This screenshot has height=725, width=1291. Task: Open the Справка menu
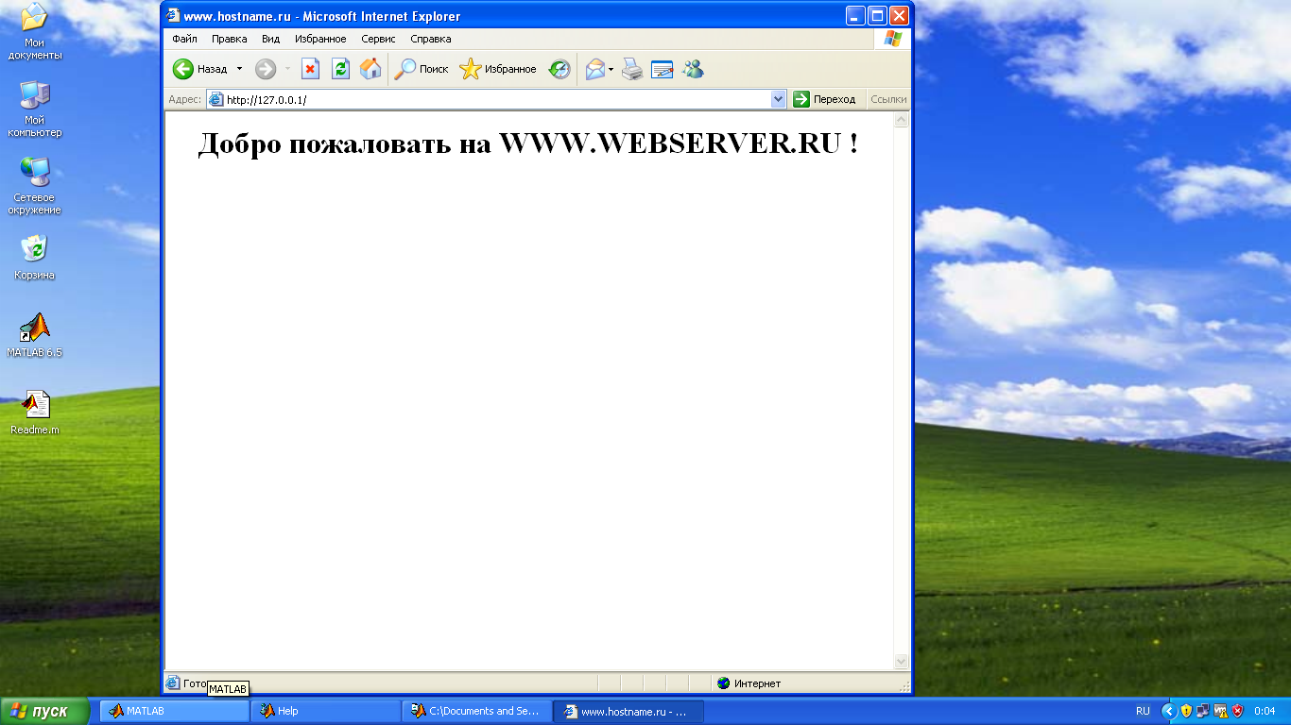click(430, 39)
